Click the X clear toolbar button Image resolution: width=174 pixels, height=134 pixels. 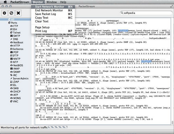18,13
